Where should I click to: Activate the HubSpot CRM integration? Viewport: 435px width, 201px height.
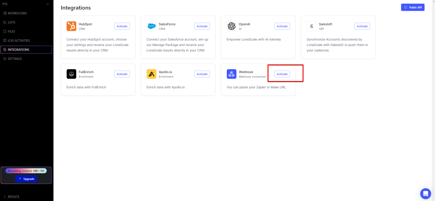(122, 26)
